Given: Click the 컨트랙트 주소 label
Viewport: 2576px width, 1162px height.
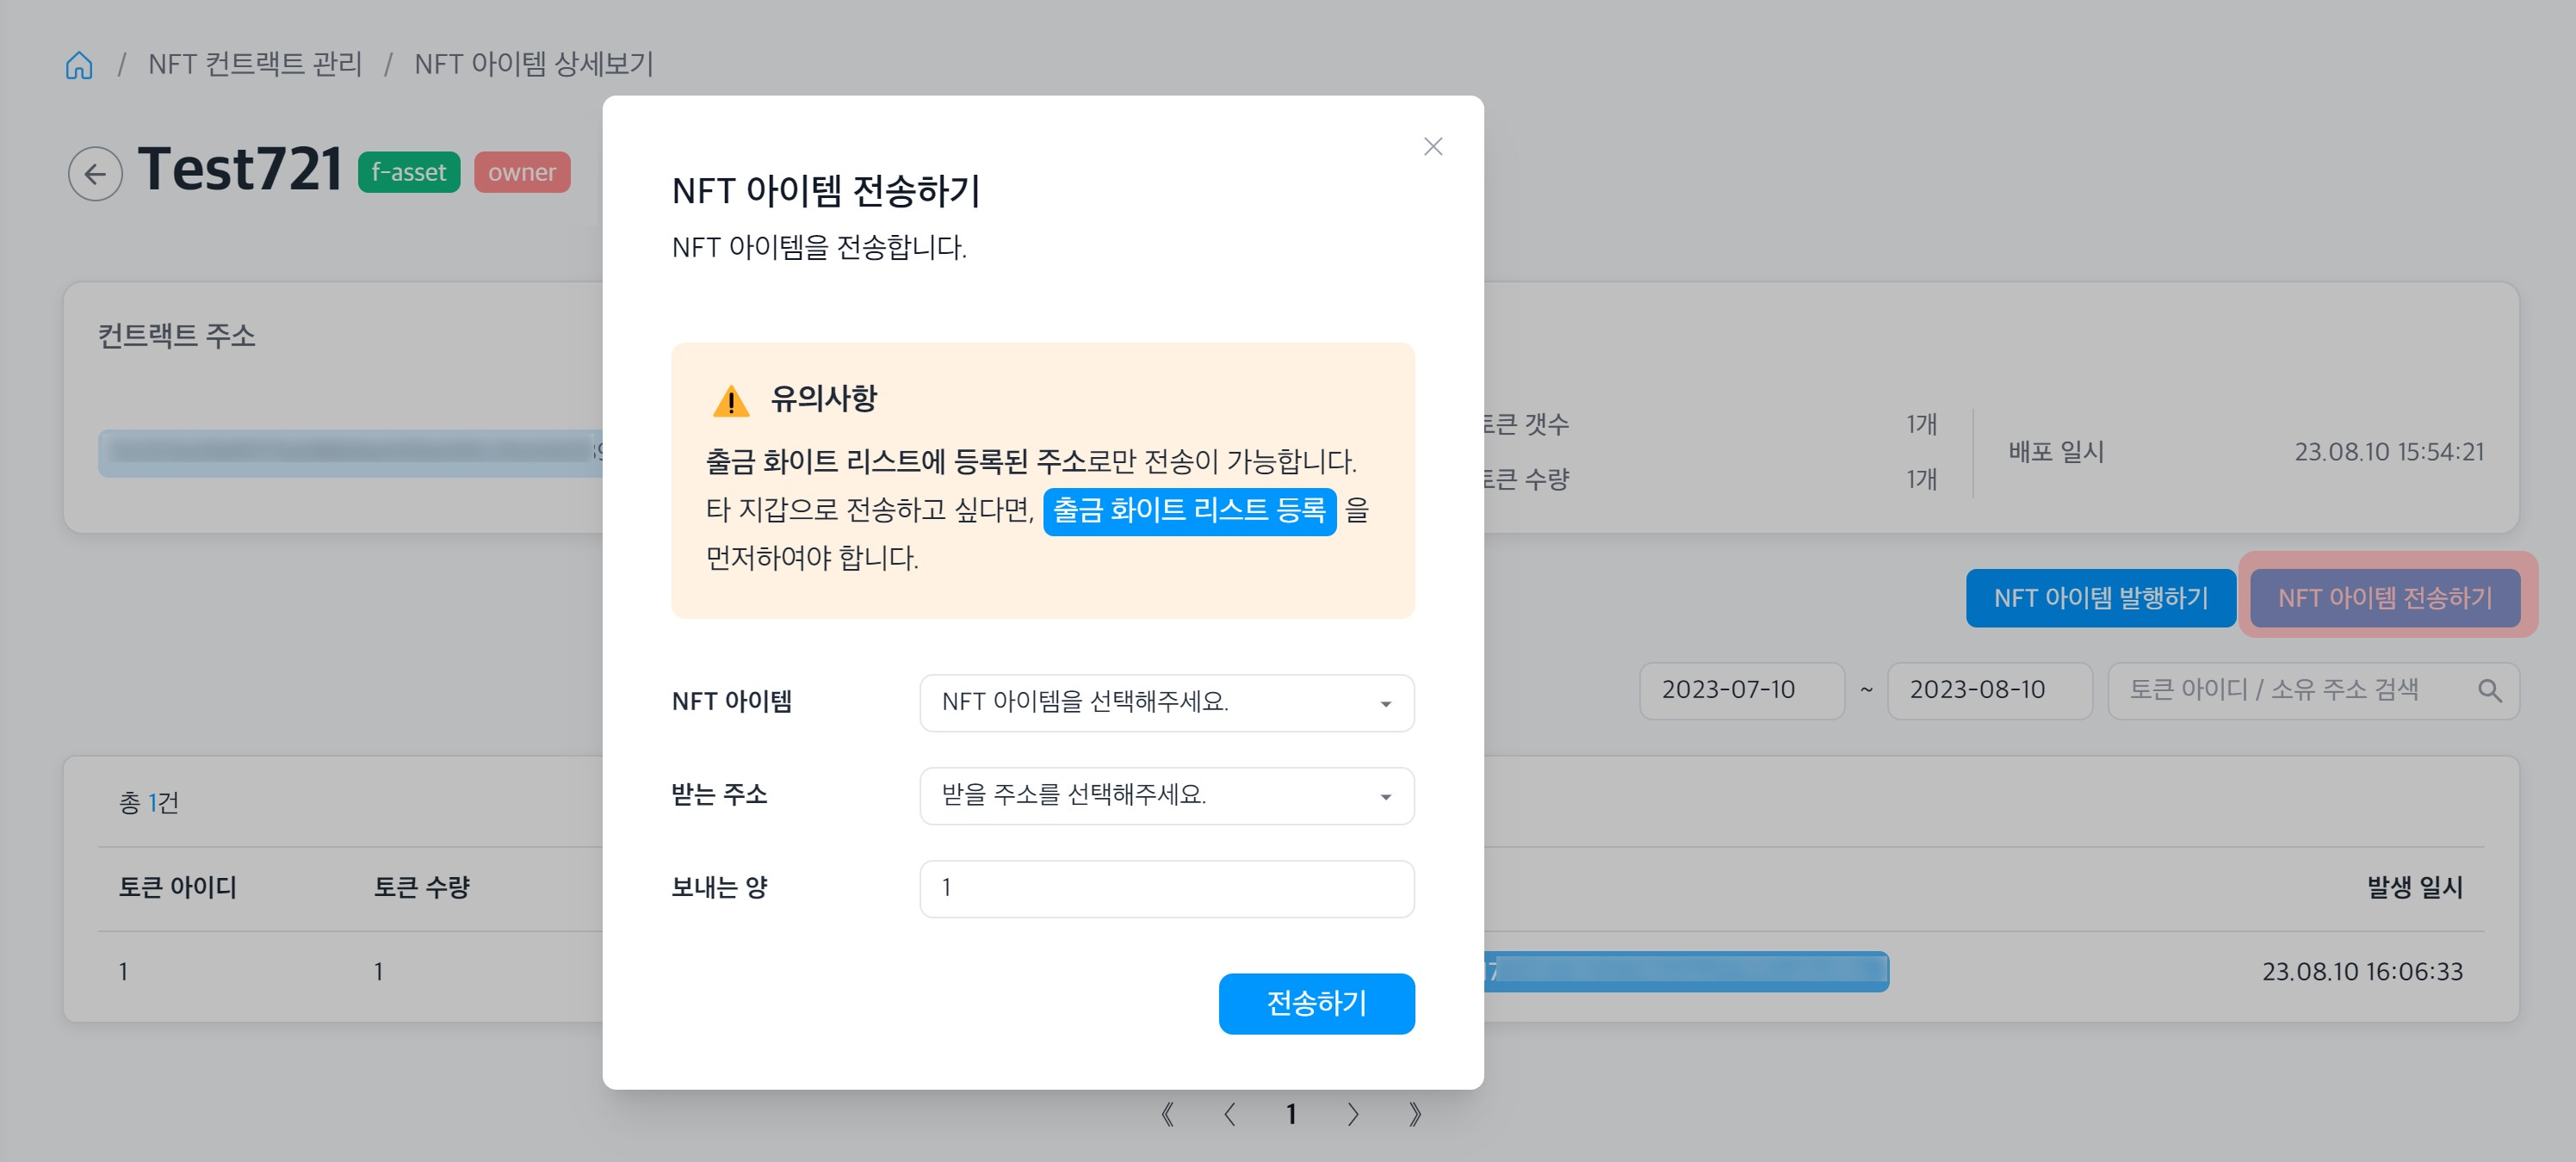Looking at the screenshot, I should point(177,335).
